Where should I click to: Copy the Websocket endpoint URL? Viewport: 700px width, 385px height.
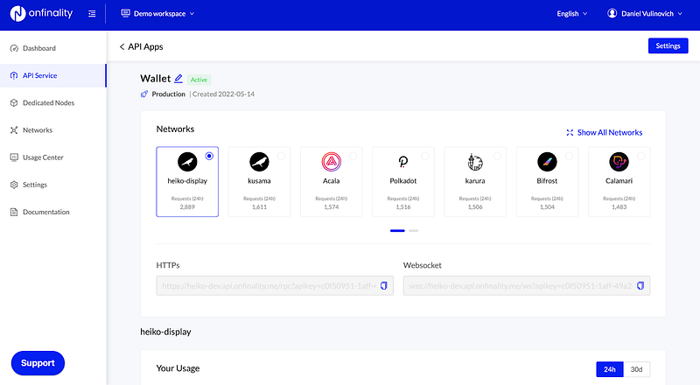[640, 286]
